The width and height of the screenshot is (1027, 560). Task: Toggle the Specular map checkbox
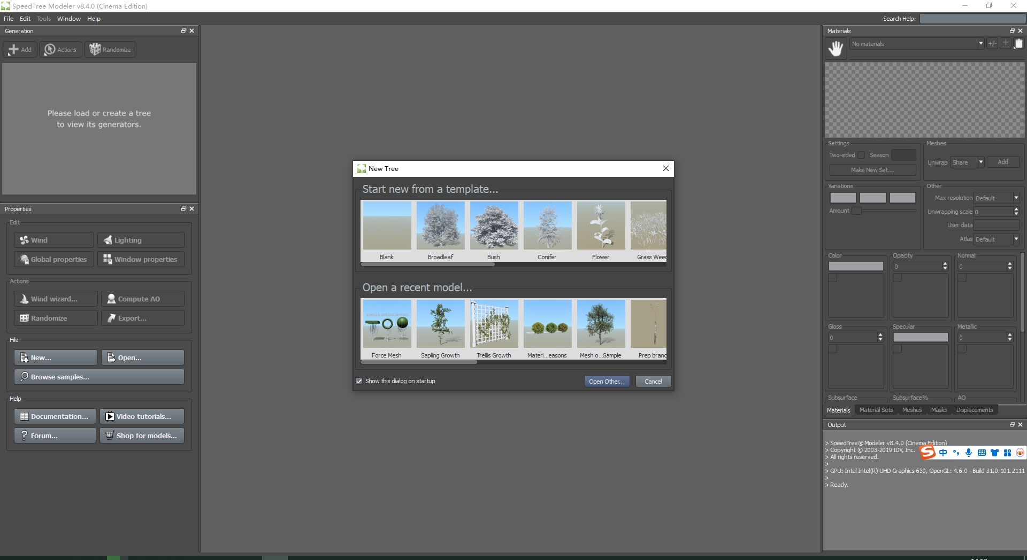tap(898, 349)
